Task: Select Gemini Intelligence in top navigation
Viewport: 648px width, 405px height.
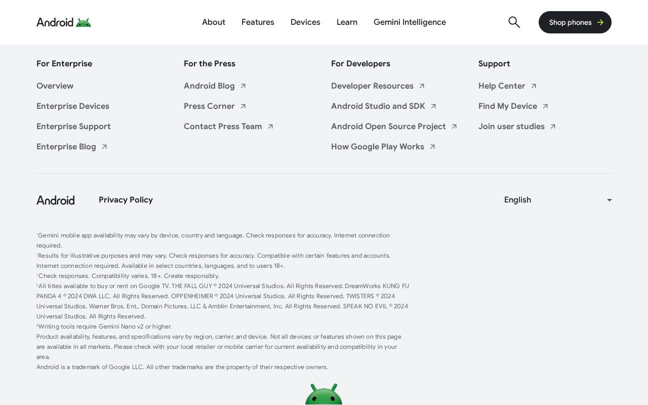Action: pyautogui.click(x=410, y=22)
